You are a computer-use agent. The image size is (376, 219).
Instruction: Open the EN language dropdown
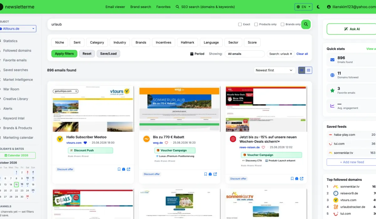pos(304,7)
